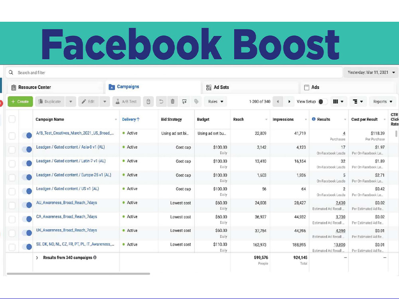This screenshot has width=399, height=299.
Task: Toggle the View Setup switch
Action: click(x=323, y=101)
